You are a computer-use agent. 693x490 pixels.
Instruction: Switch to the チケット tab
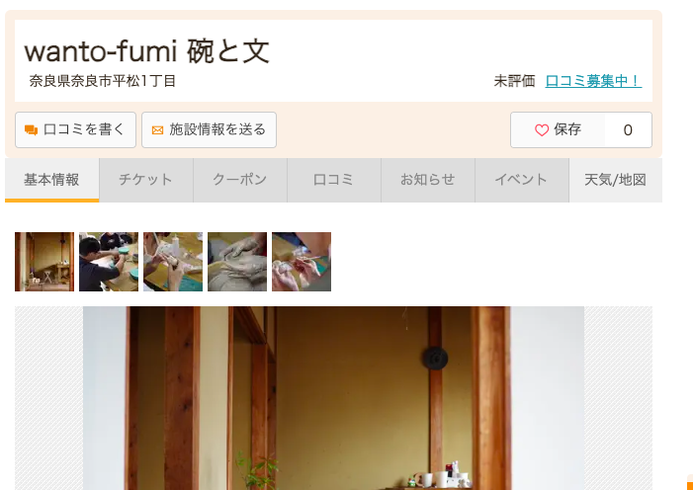pyautogui.click(x=146, y=180)
